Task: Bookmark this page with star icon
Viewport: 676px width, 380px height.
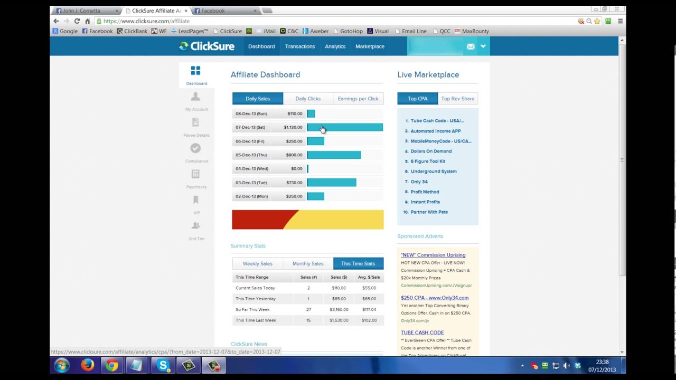Action: (597, 21)
